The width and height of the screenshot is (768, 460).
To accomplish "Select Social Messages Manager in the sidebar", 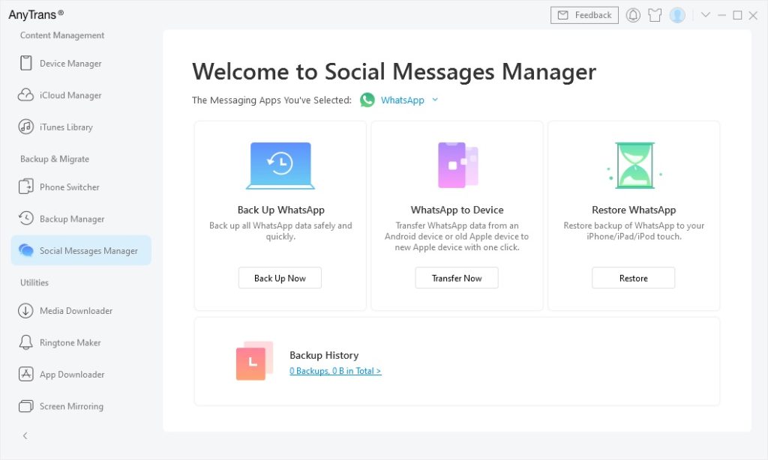I will (81, 250).
